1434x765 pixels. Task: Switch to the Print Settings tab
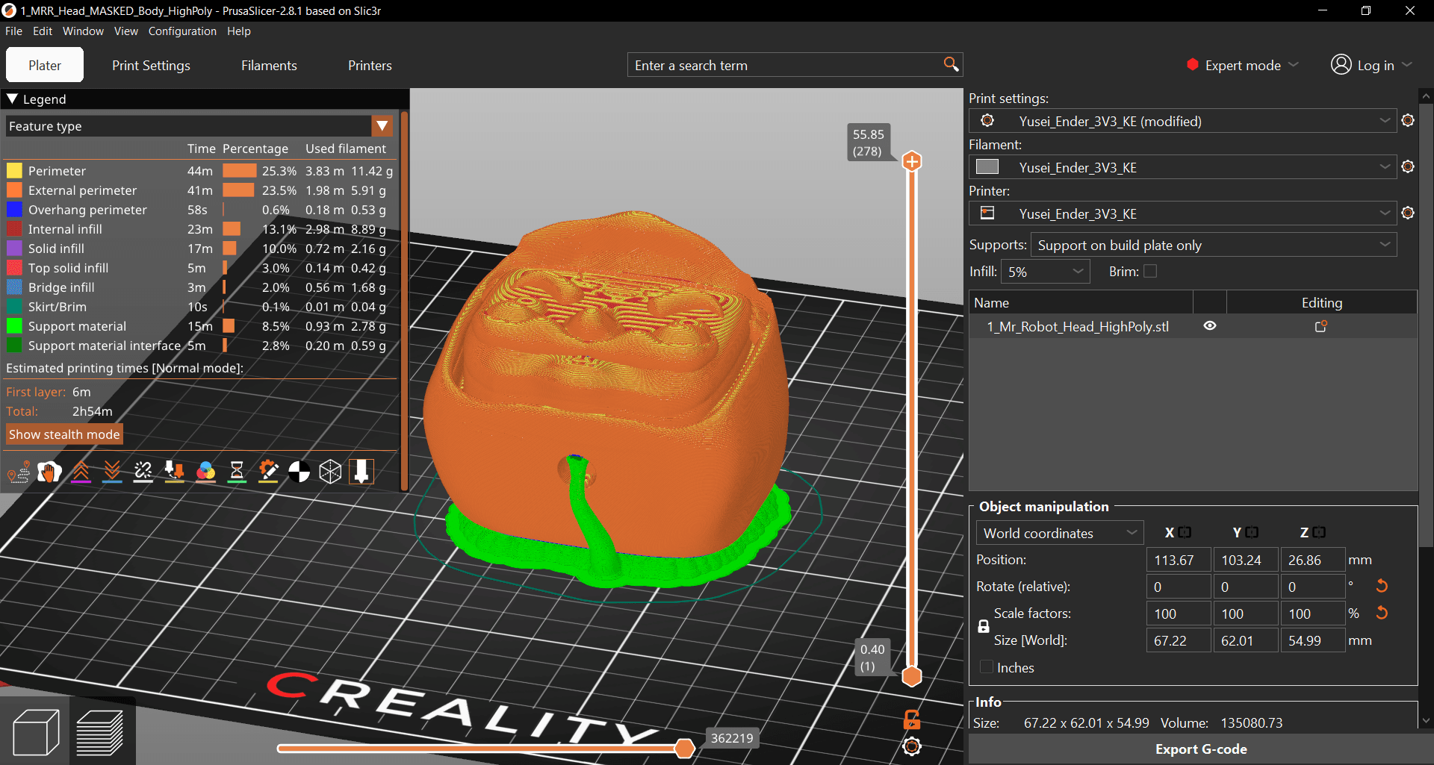(151, 66)
